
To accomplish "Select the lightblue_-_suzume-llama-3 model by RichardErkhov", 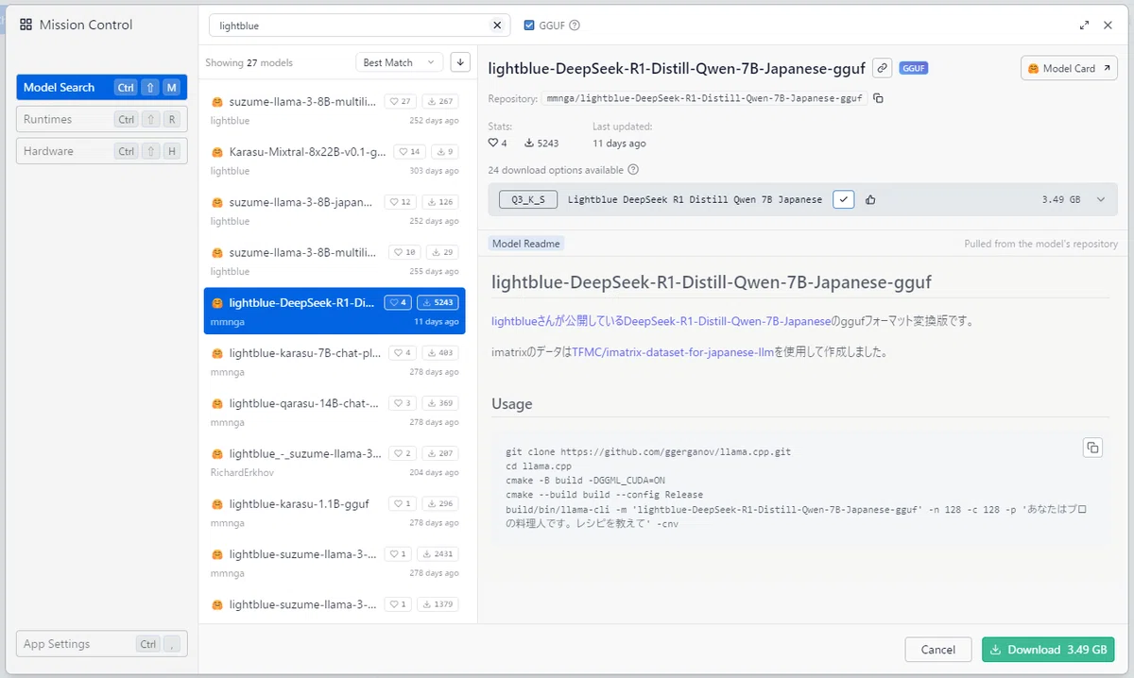I will [x=335, y=462].
